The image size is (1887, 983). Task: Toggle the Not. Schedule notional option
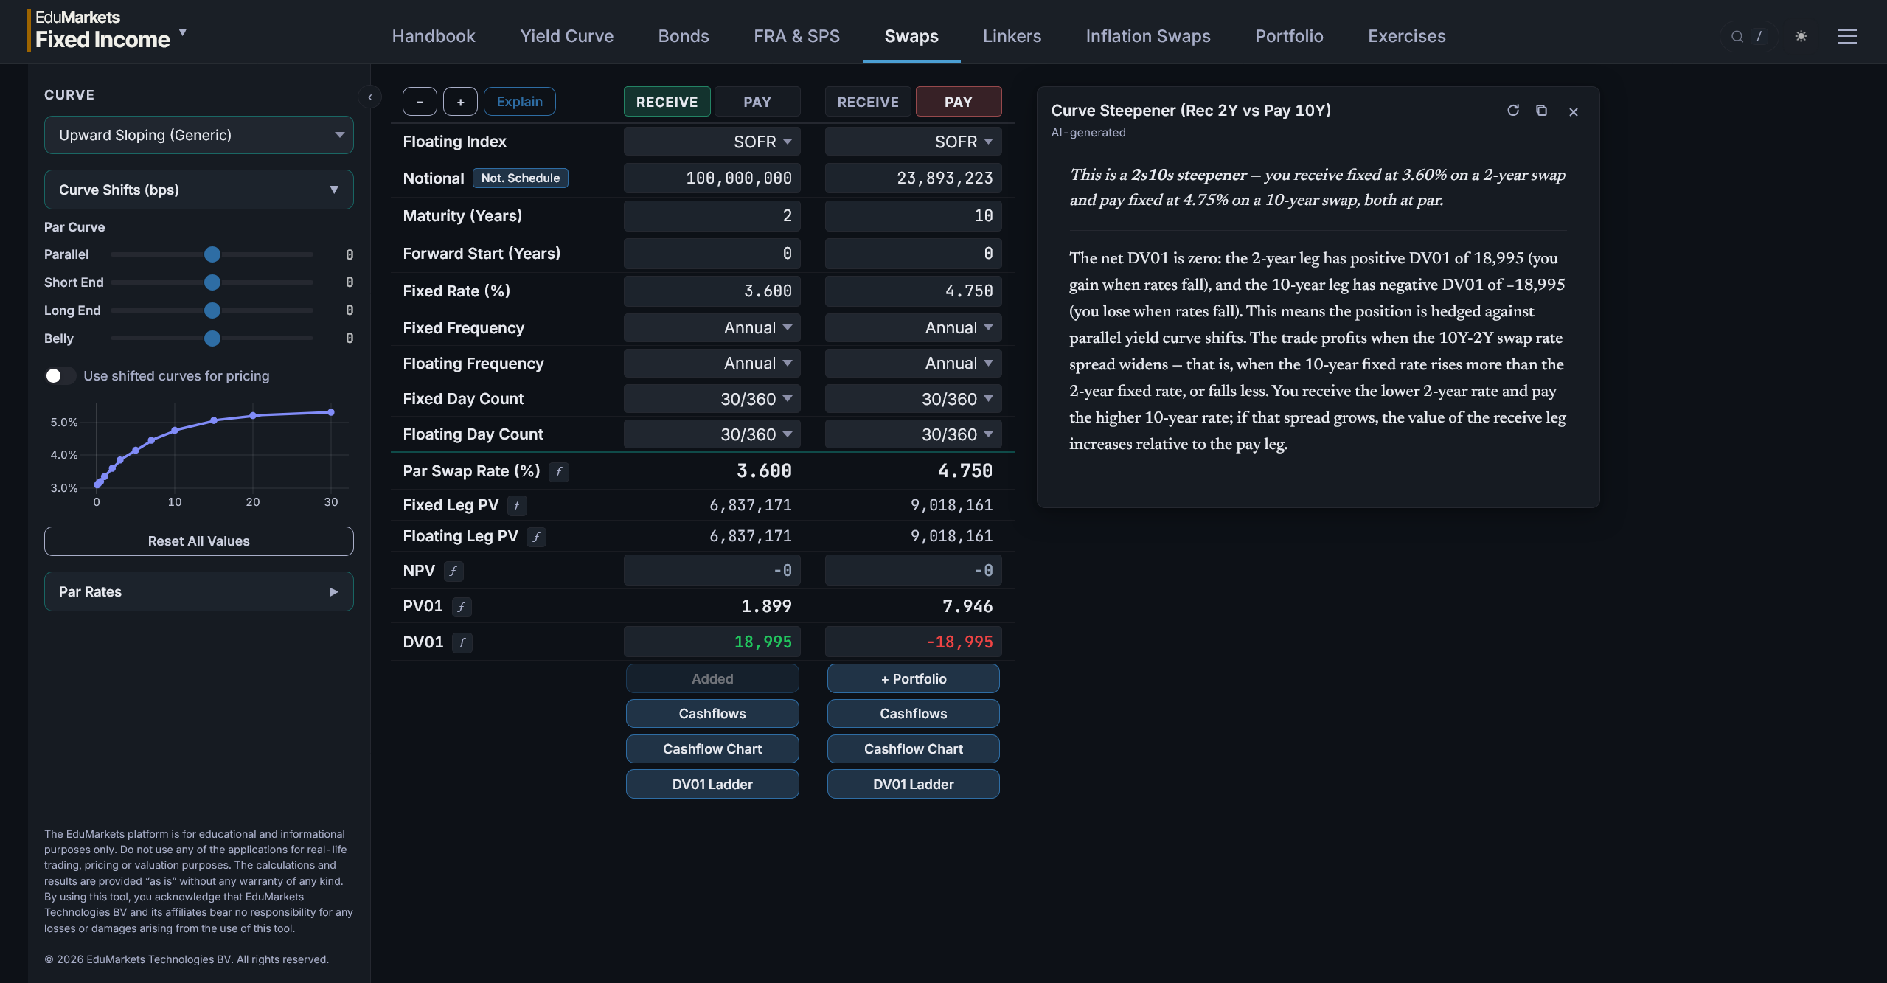(520, 178)
